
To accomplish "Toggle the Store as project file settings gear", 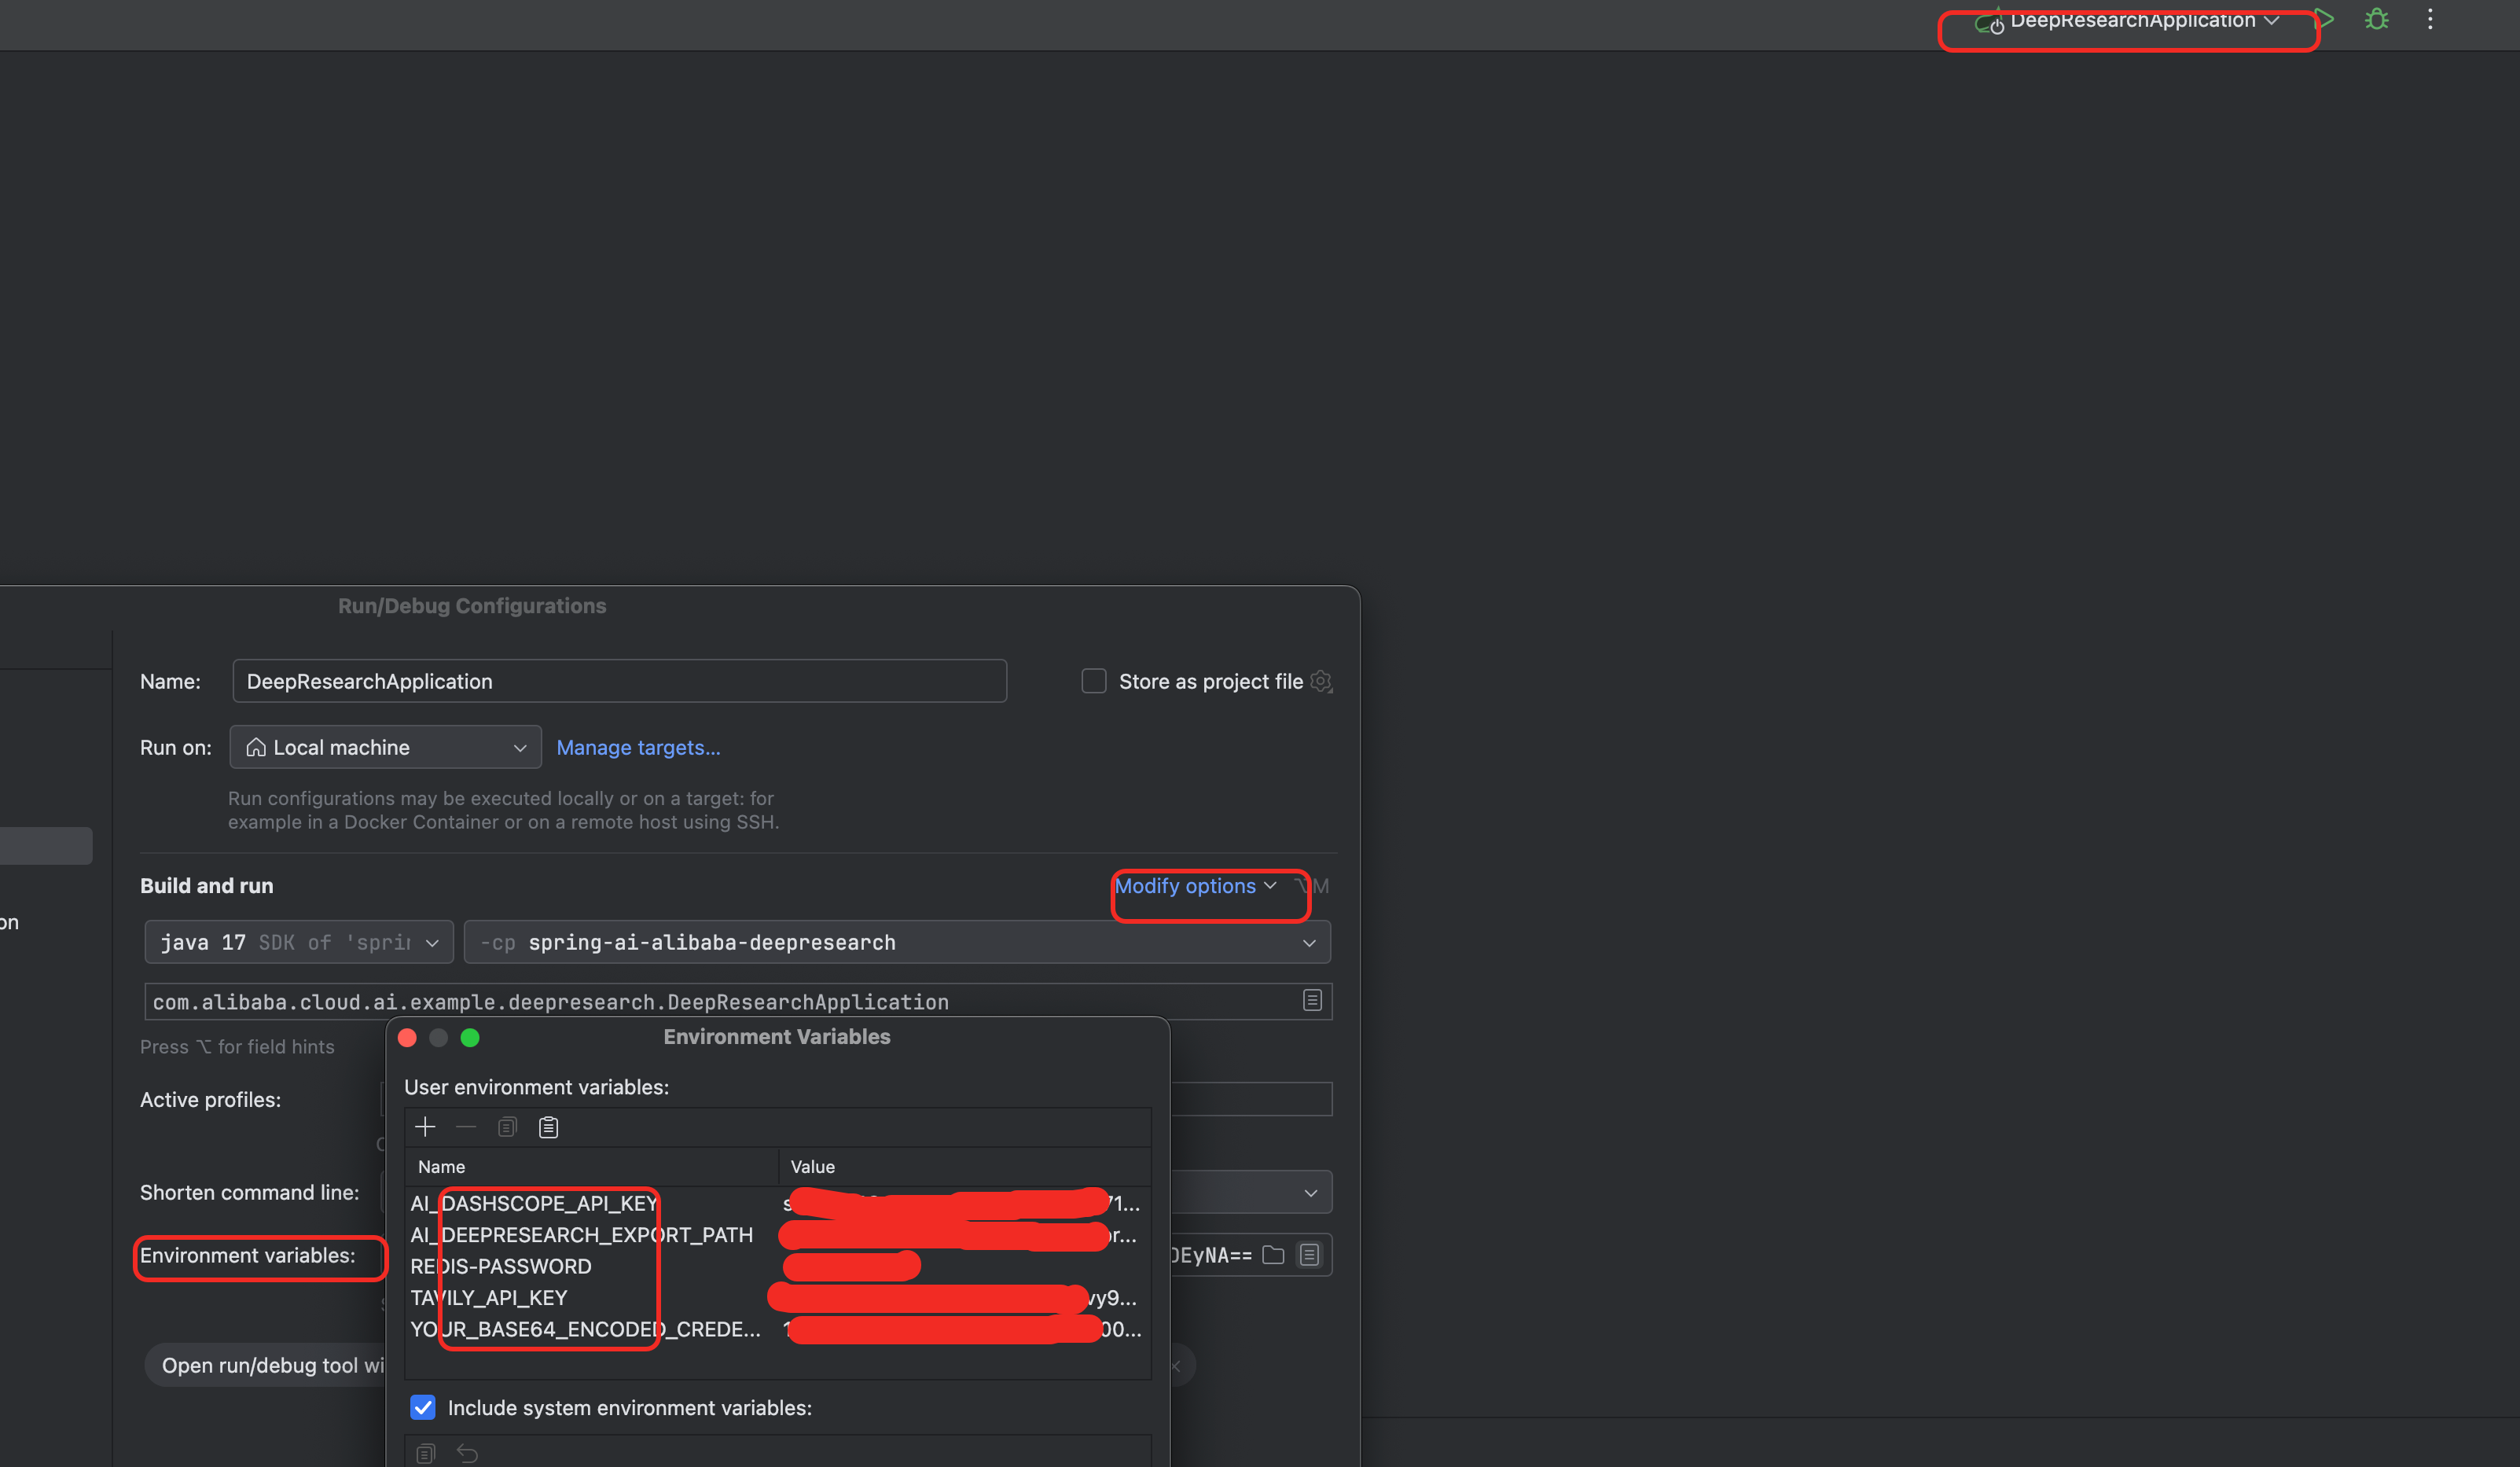I will [x=1322, y=681].
